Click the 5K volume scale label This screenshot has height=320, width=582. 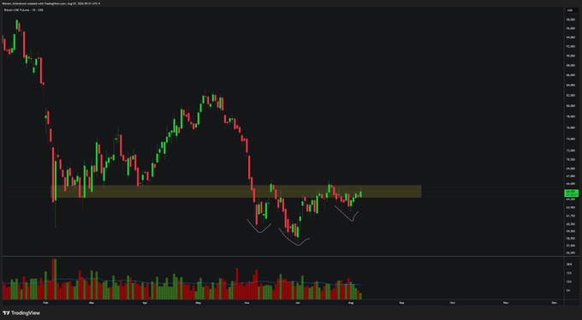pos(568,290)
